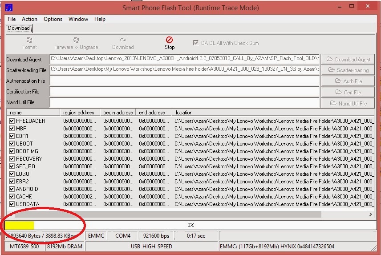Uncheck the LOGO partition checkbox
The width and height of the screenshot is (381, 255).
(12, 174)
